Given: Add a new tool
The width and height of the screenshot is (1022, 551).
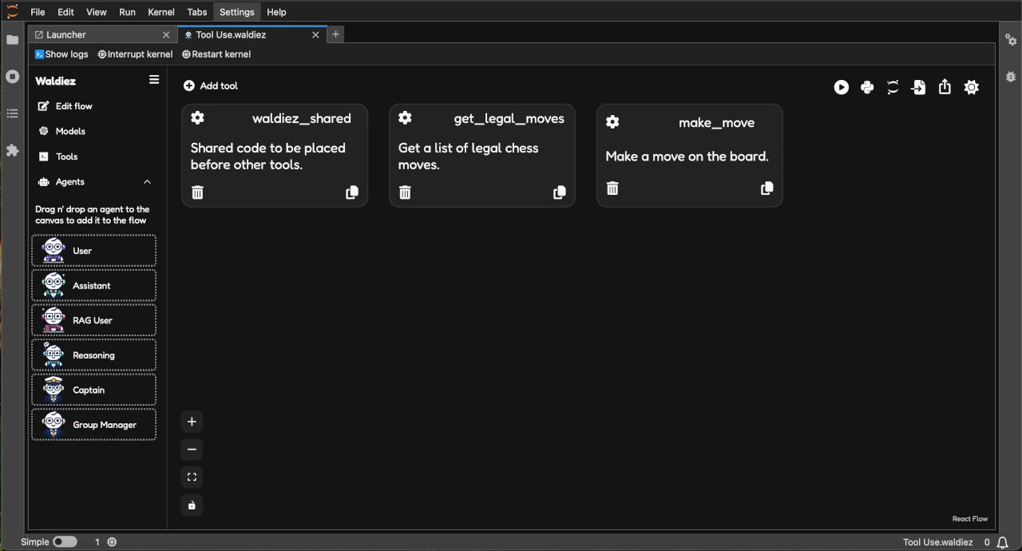Looking at the screenshot, I should pos(211,85).
